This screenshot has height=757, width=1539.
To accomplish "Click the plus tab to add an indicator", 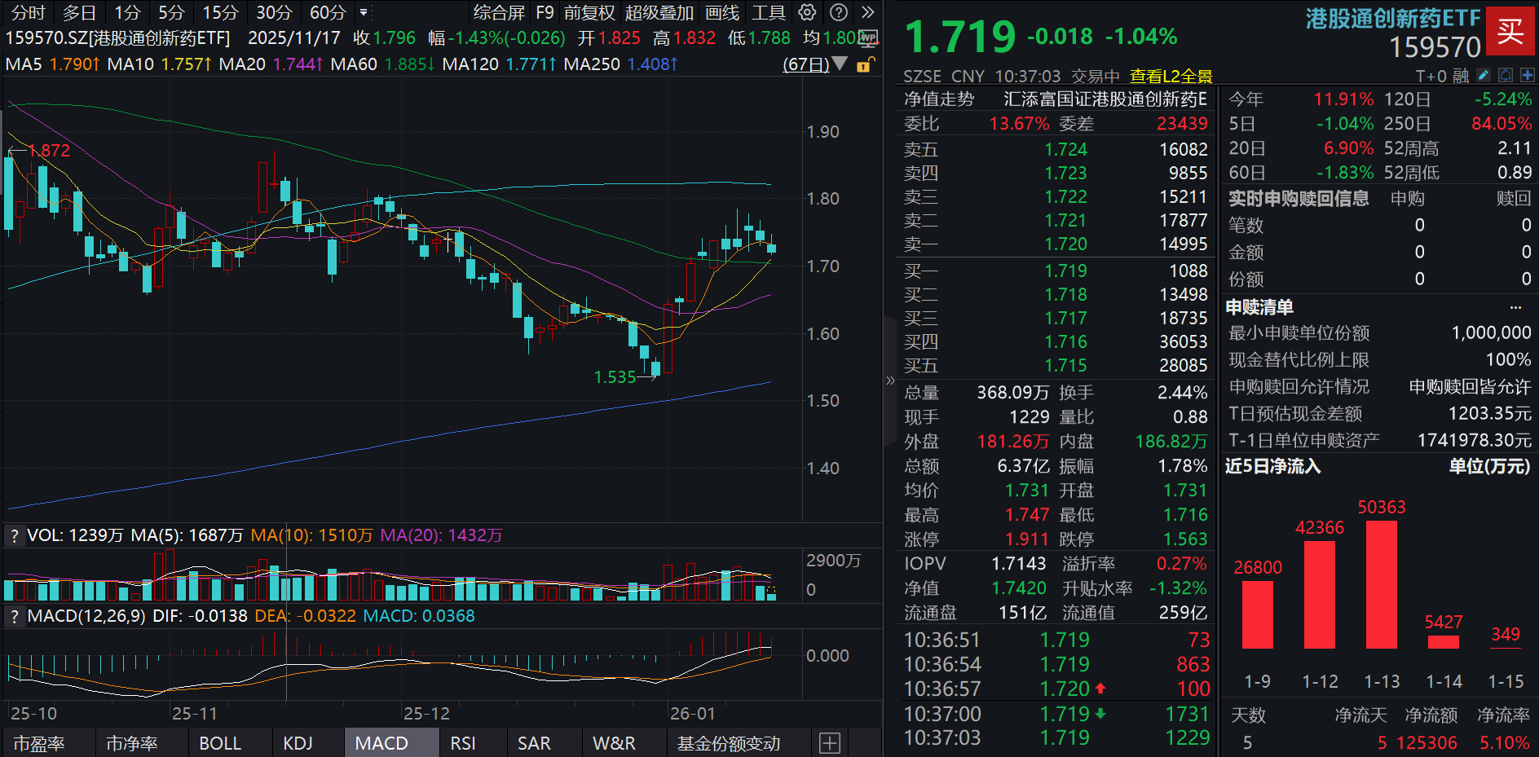I will pos(830,742).
